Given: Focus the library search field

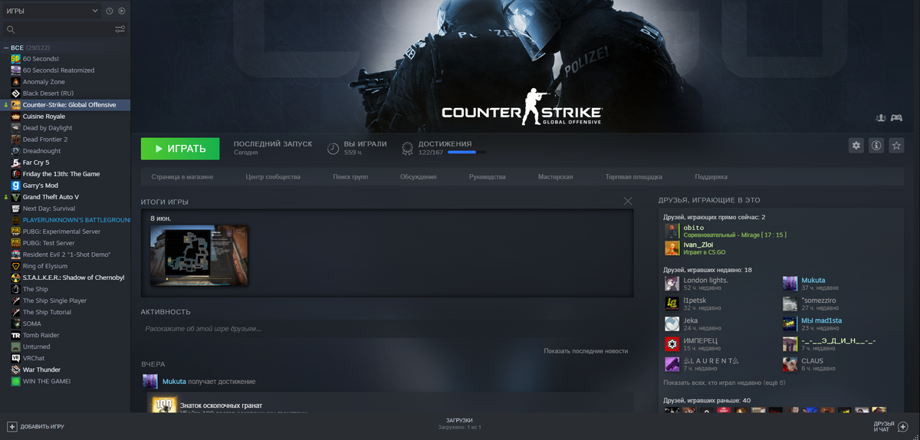Looking at the screenshot, I should [58, 29].
